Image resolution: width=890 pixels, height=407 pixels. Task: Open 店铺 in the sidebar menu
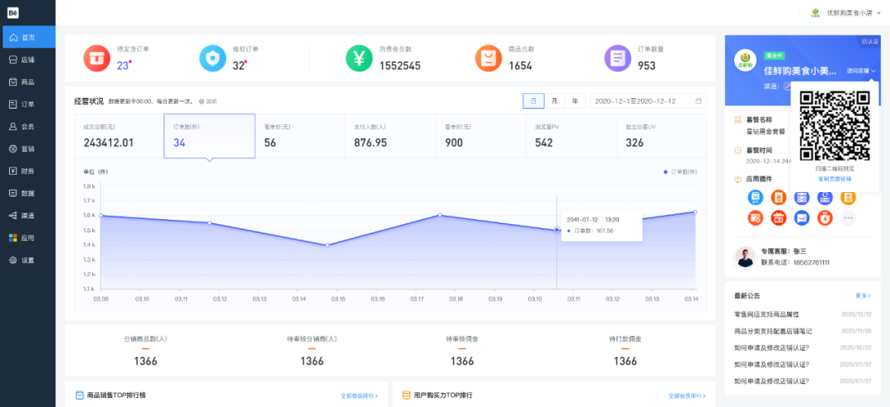pos(28,59)
